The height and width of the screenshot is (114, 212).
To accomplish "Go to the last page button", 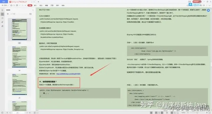I will [30, 113].
